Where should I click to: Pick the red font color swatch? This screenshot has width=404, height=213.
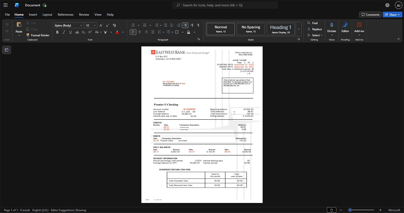point(117,32)
